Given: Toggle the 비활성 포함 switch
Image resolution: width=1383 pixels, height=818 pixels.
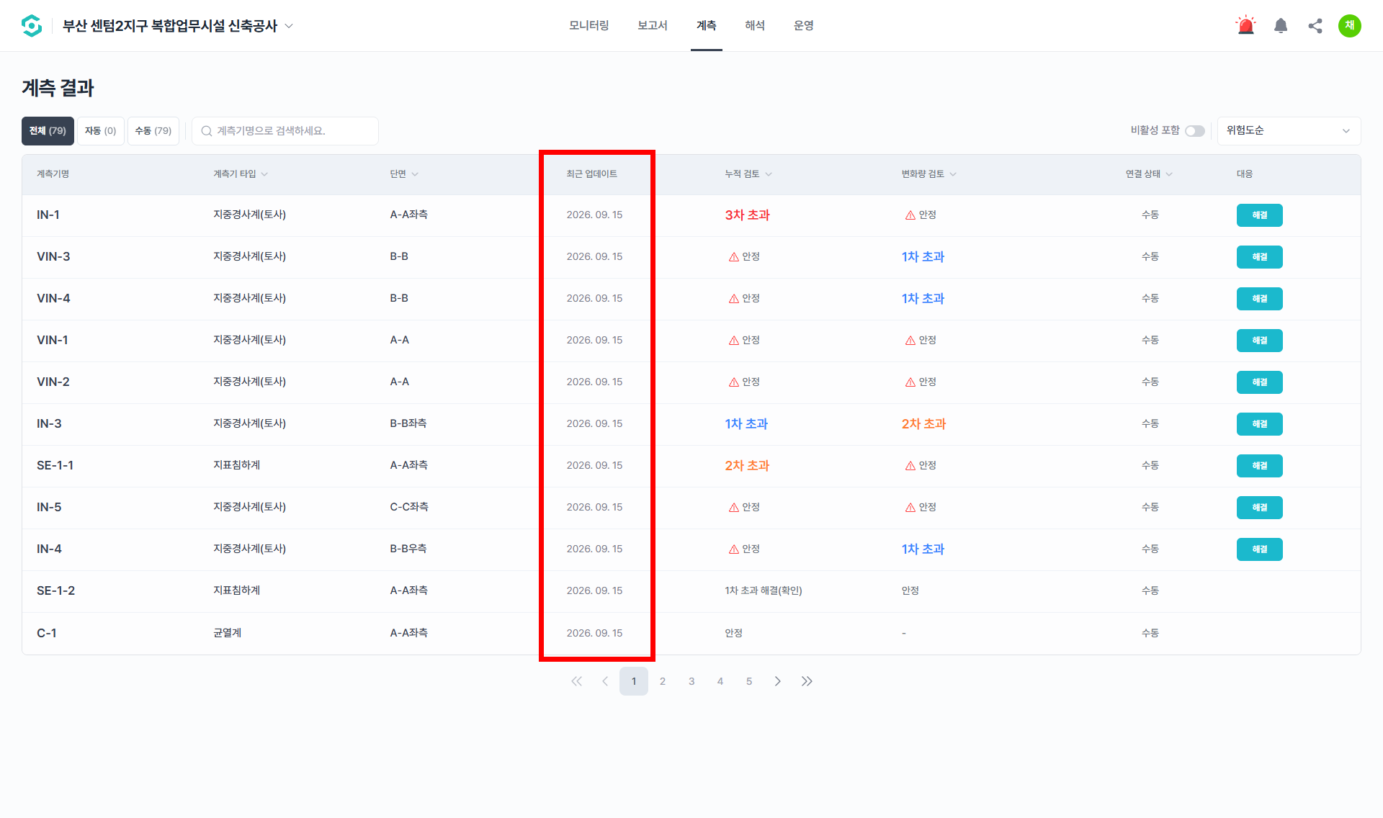Looking at the screenshot, I should [1195, 131].
